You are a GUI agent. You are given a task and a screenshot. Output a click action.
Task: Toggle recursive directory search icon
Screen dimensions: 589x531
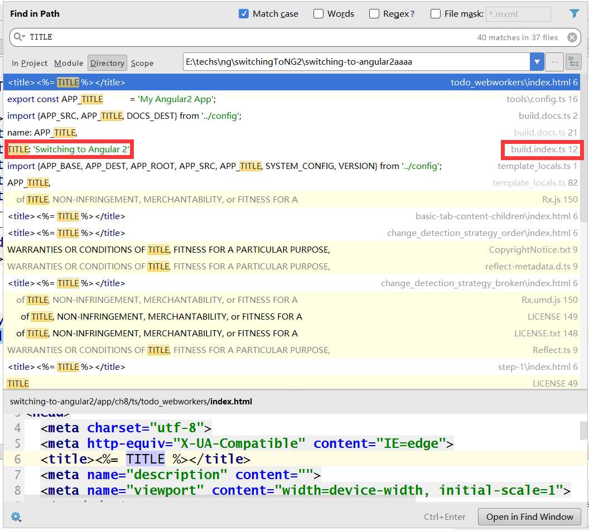pos(573,62)
